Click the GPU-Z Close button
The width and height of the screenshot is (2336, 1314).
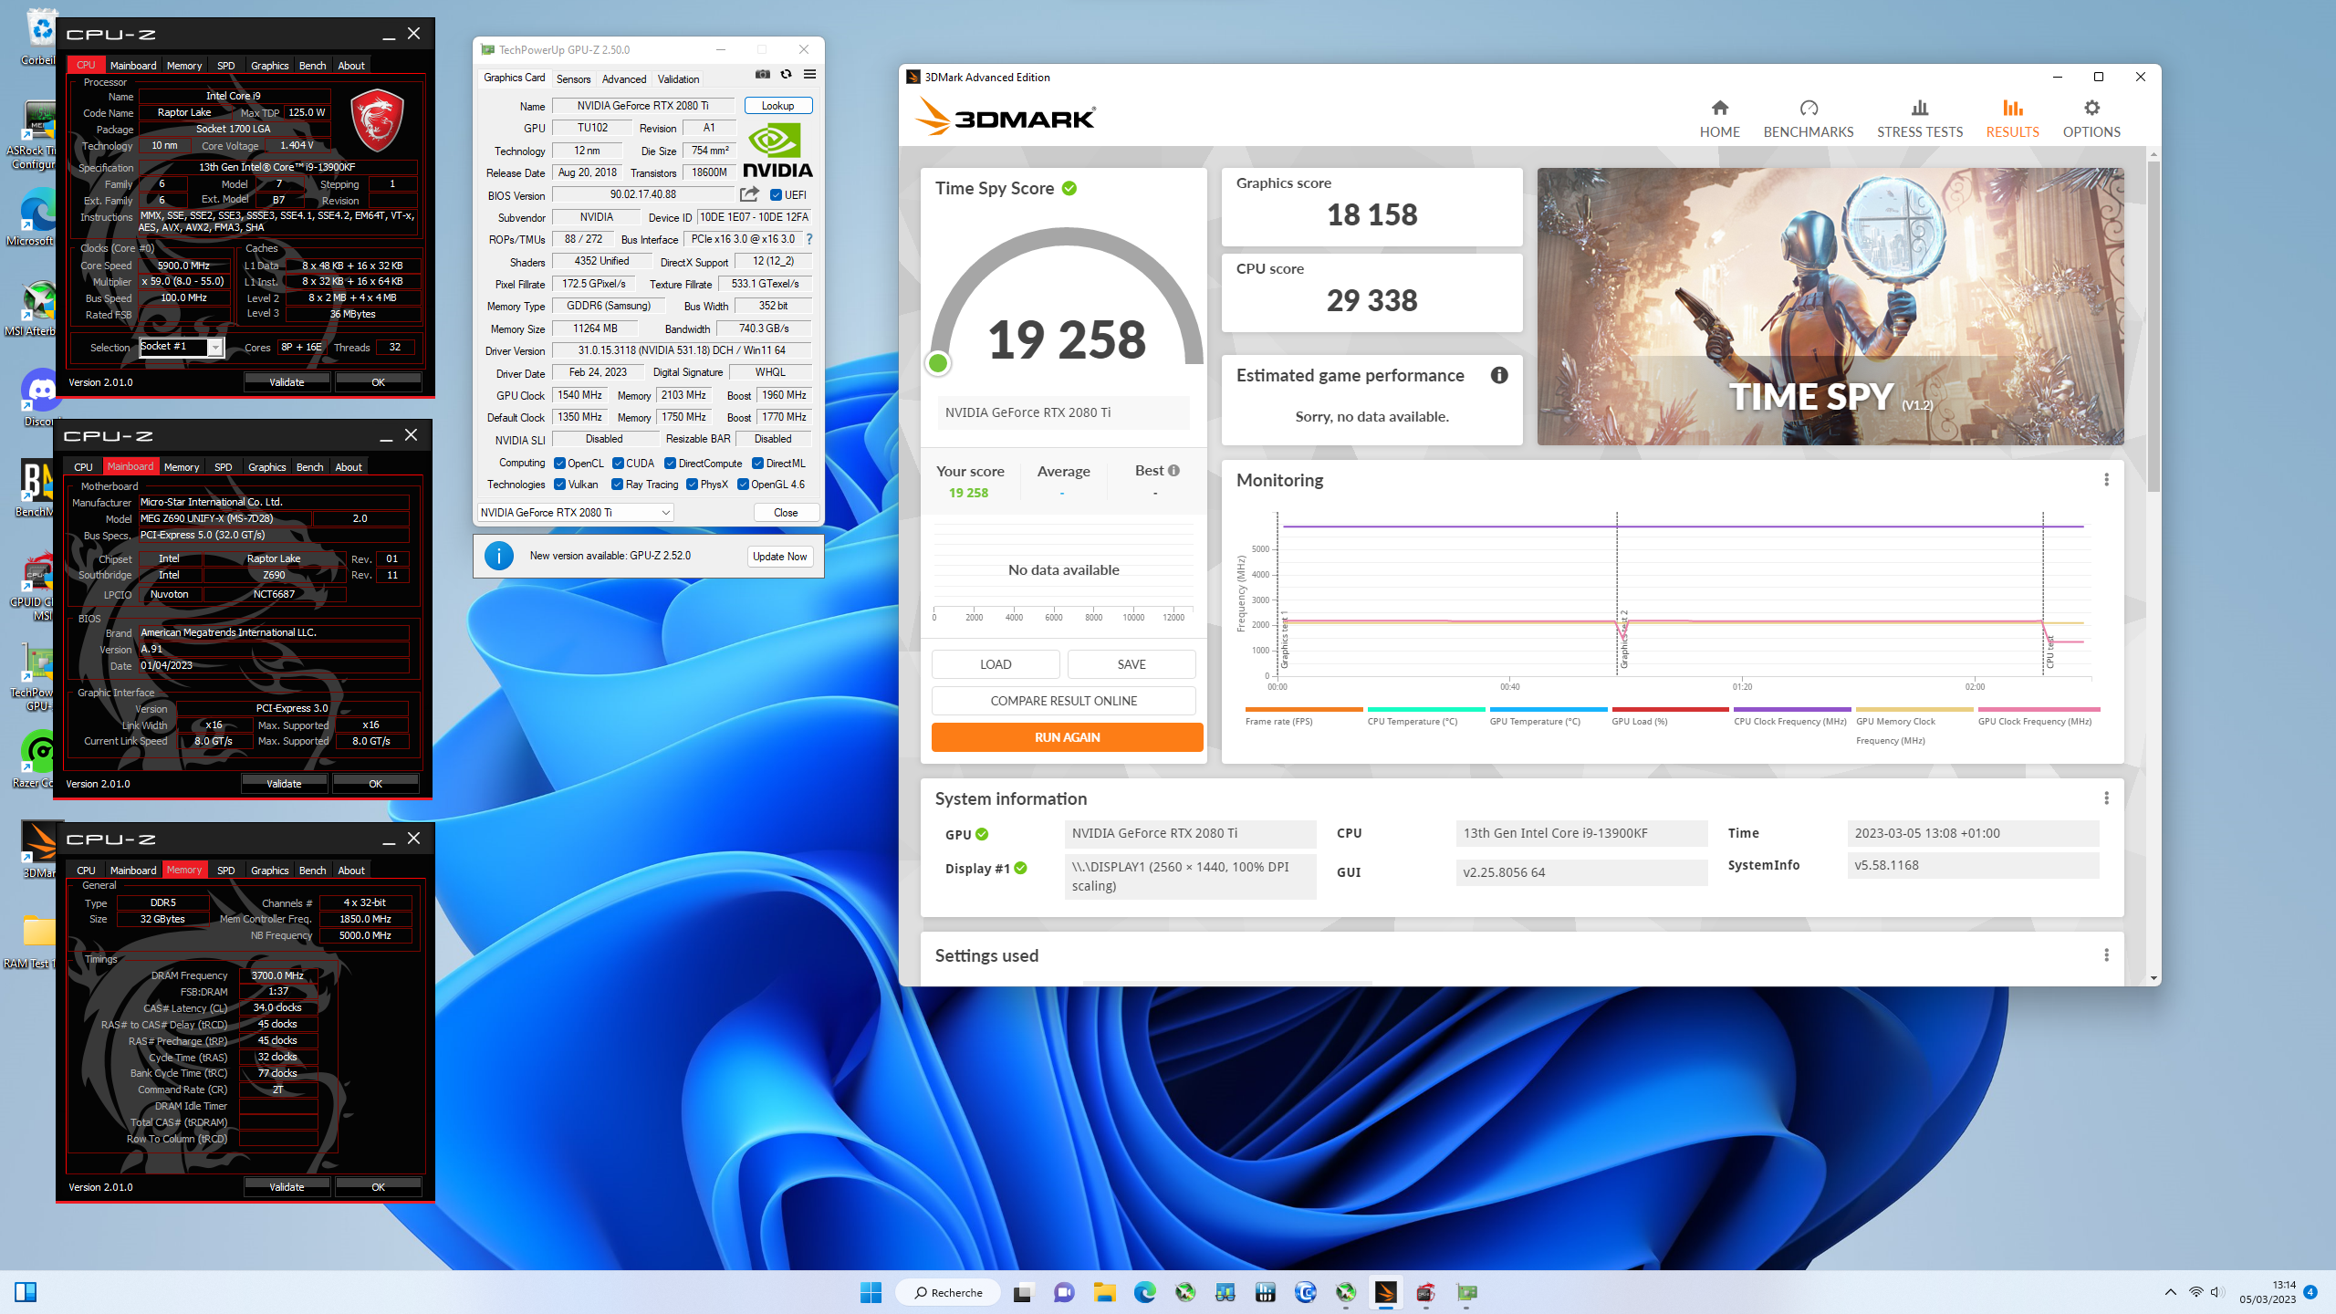click(x=786, y=513)
